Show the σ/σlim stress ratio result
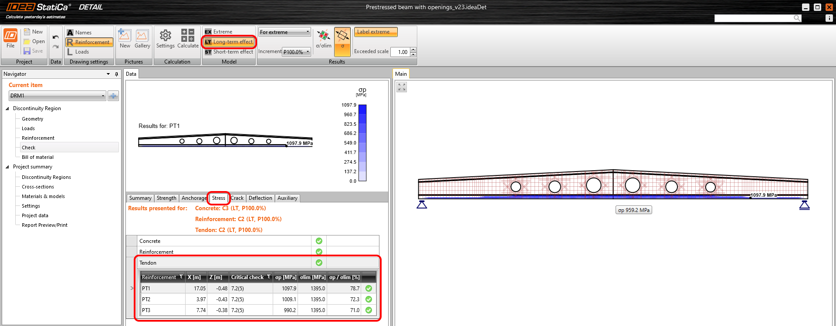The width and height of the screenshot is (836, 326). coord(324,39)
